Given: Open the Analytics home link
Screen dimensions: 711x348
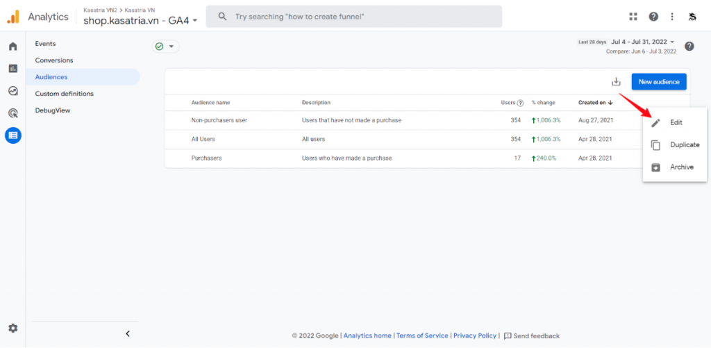Looking at the screenshot, I should click(x=367, y=335).
